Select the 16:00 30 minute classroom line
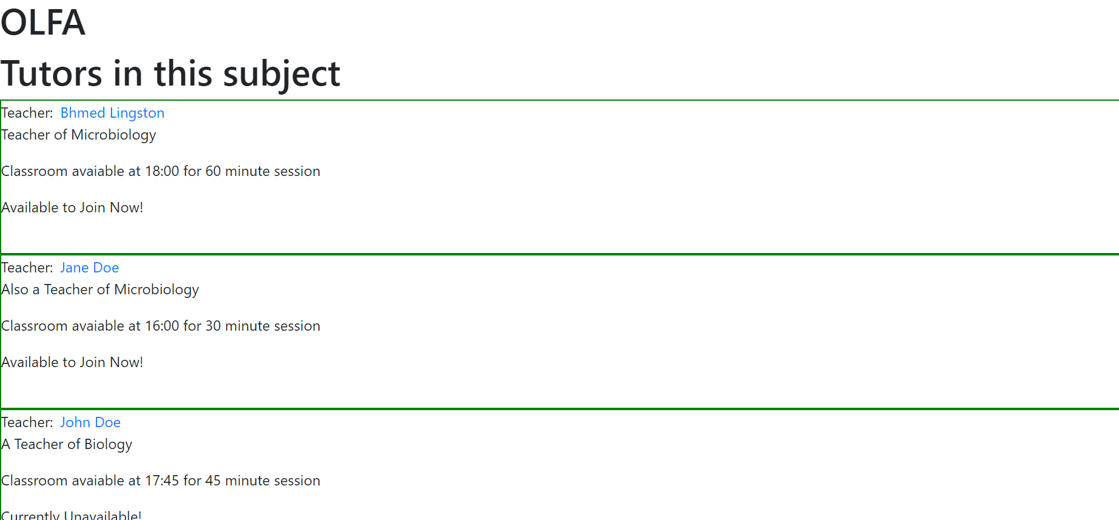Viewport: 1119px width, 520px height. (161, 326)
